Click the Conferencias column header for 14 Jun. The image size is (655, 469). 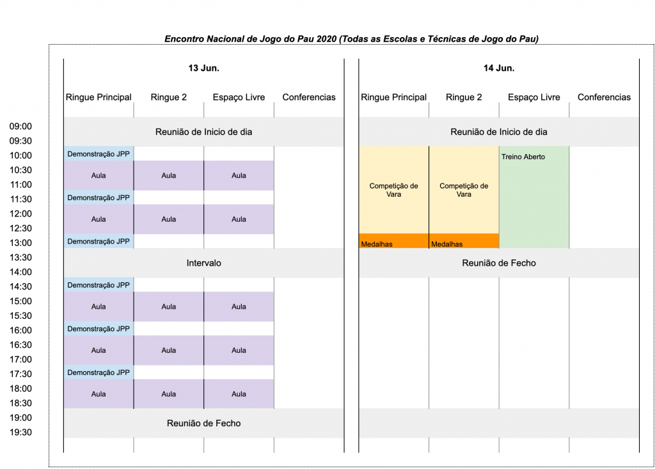[604, 97]
